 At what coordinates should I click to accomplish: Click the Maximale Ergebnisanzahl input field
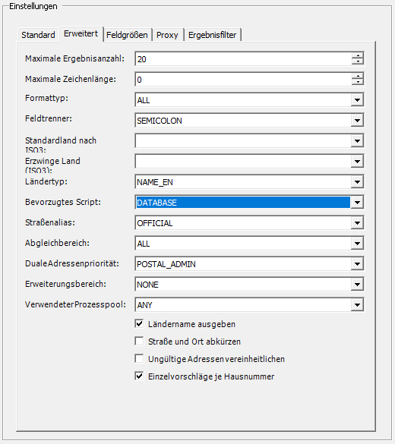(x=243, y=59)
